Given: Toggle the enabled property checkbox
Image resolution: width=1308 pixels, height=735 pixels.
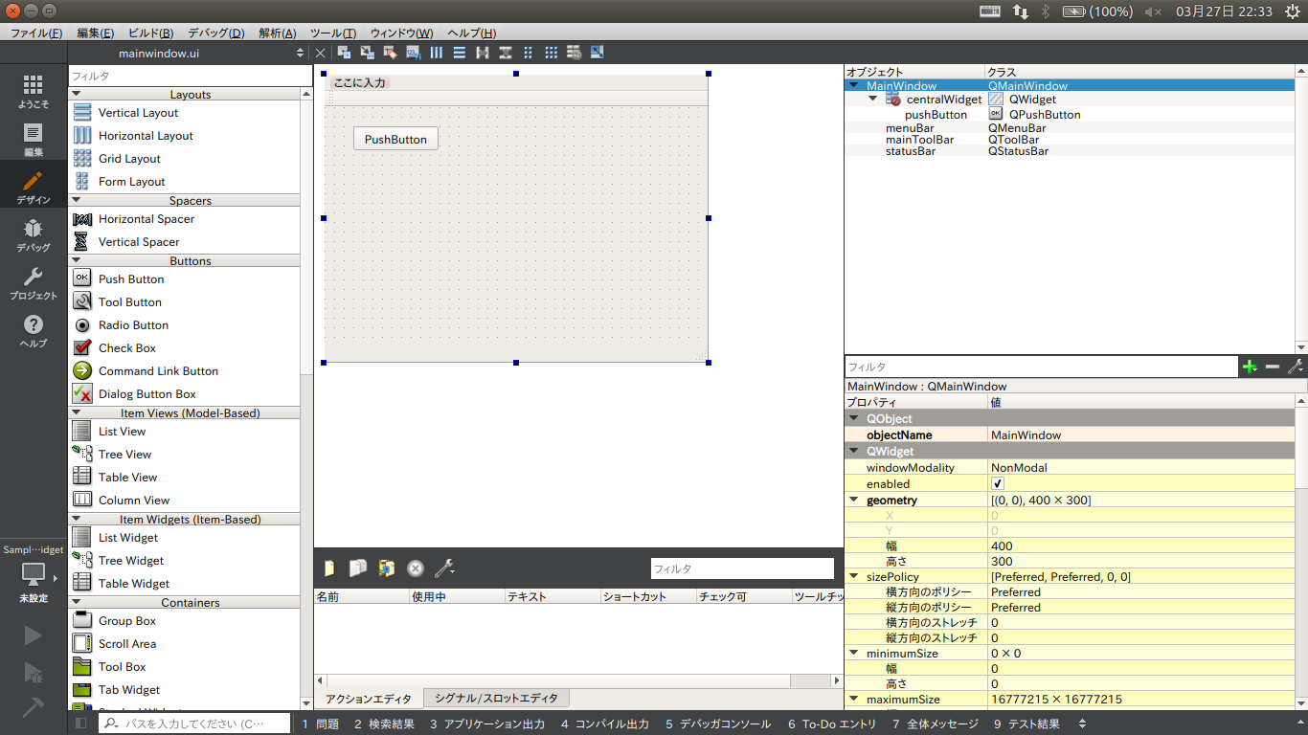Looking at the screenshot, I should [x=998, y=484].
